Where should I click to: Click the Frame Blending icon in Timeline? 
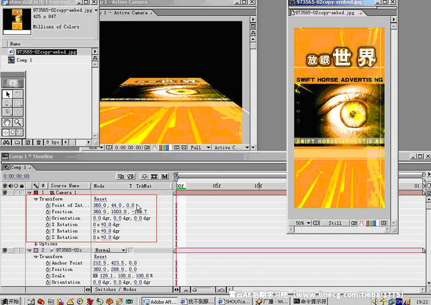coord(154,177)
